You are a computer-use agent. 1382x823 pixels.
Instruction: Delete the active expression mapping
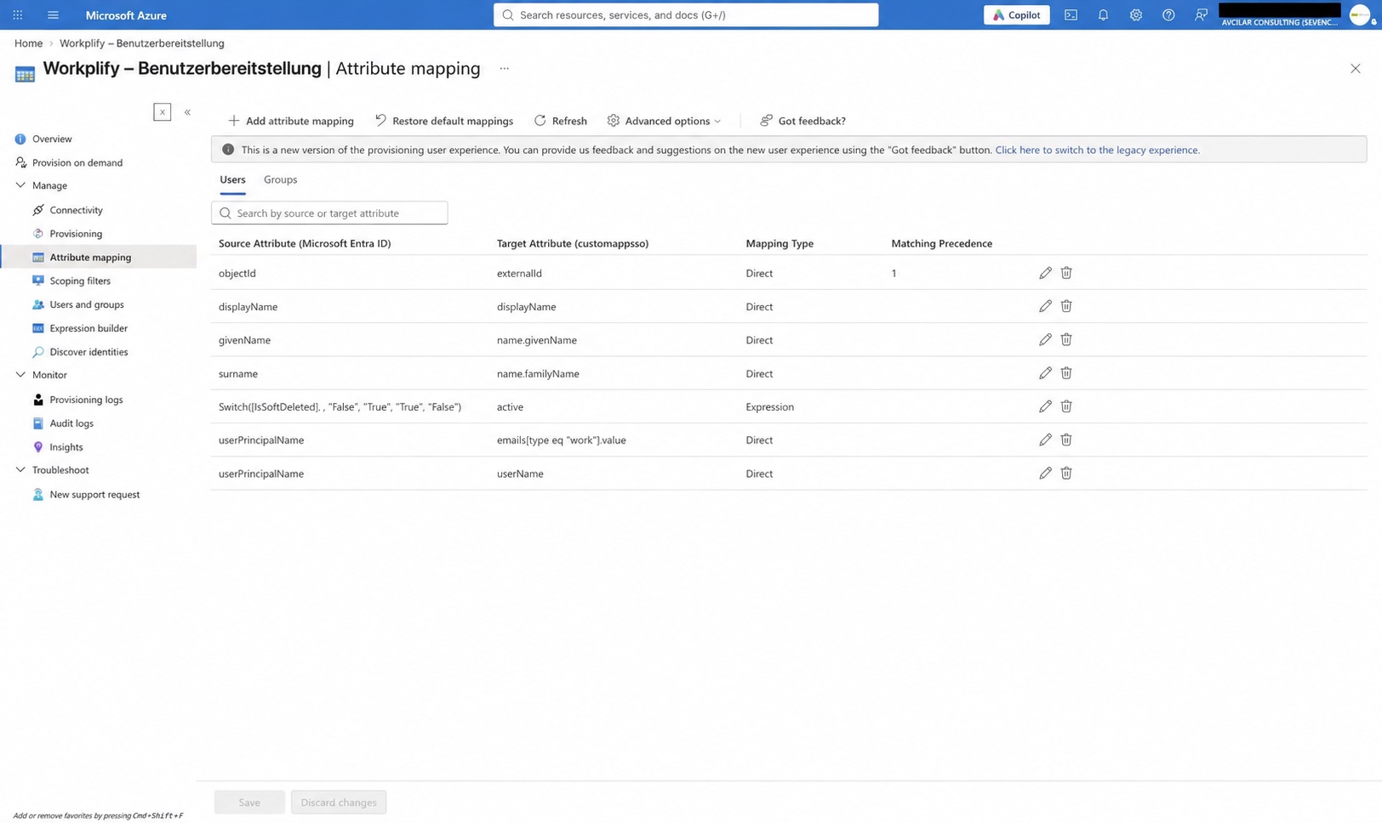click(1066, 406)
